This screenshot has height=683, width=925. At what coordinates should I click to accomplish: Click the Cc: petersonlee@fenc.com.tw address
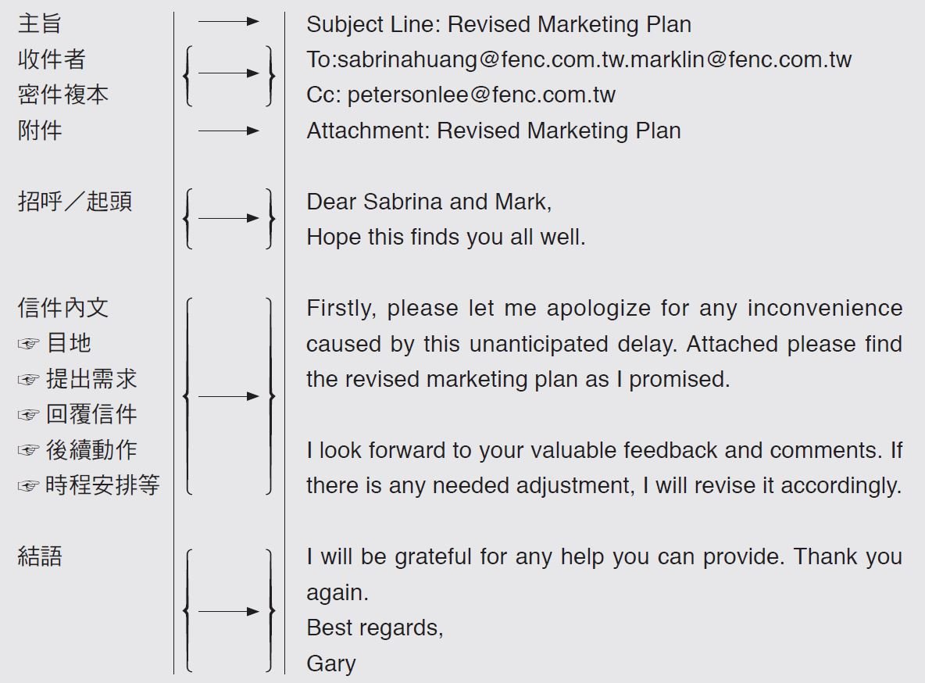point(461,95)
